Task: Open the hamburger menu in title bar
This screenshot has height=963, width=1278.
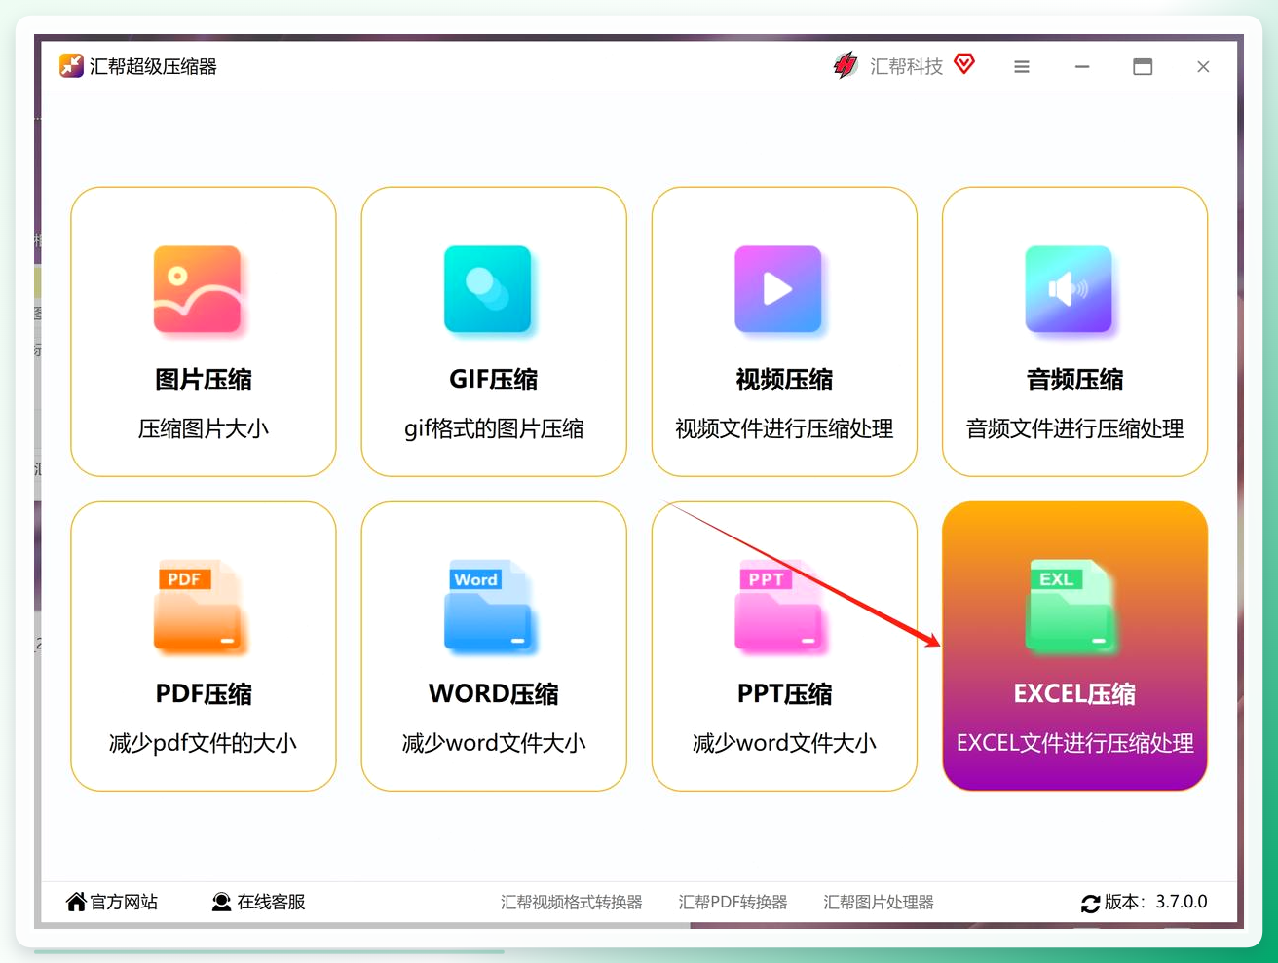Action: [1022, 67]
